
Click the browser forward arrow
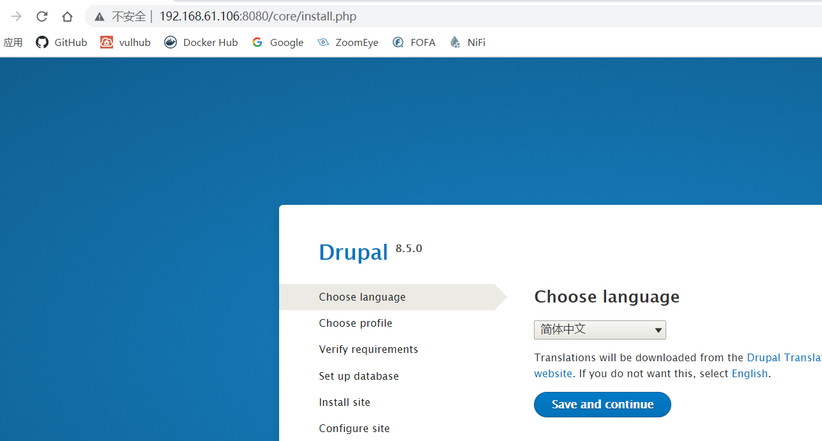tap(17, 17)
